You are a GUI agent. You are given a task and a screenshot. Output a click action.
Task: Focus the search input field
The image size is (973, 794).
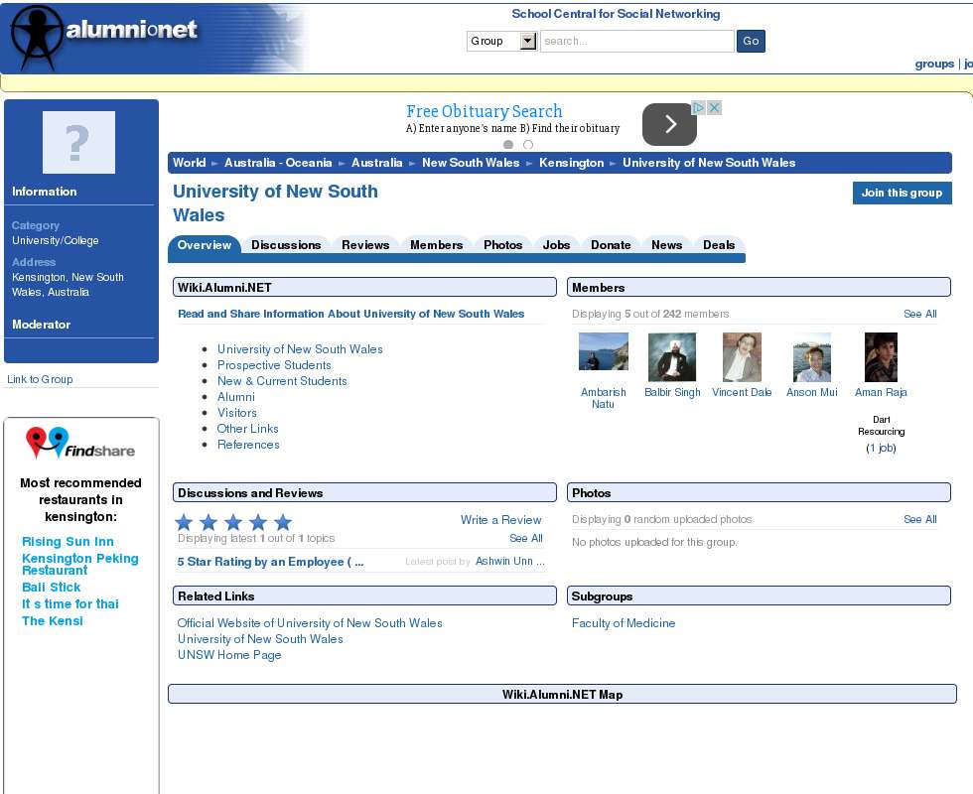(x=637, y=41)
